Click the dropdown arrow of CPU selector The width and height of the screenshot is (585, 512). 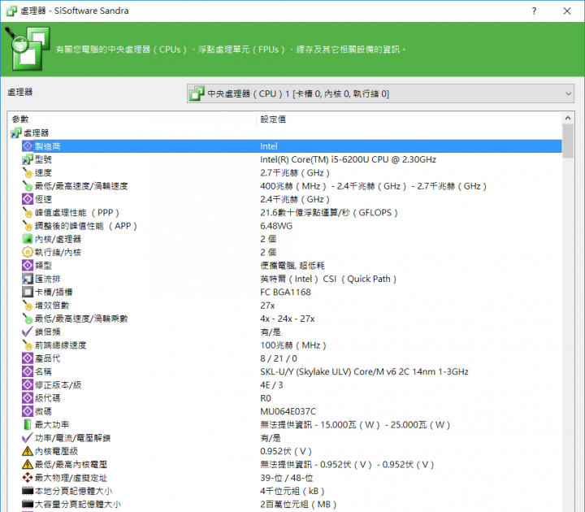point(568,93)
